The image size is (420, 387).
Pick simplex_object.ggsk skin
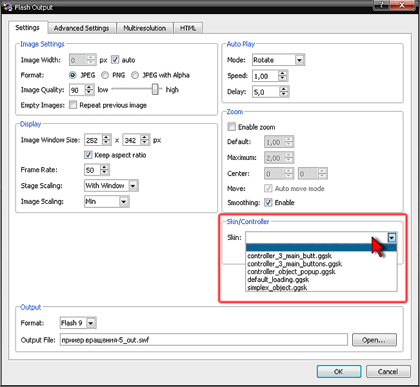[x=321, y=288]
